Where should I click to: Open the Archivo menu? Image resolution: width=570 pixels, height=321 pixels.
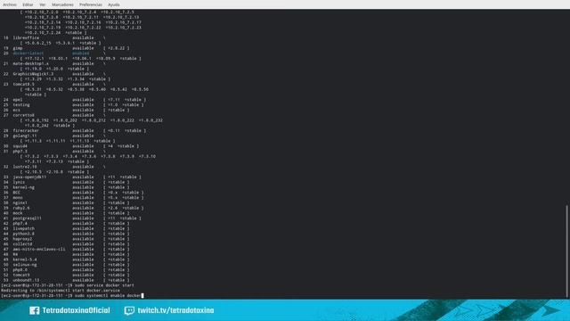[10, 4]
